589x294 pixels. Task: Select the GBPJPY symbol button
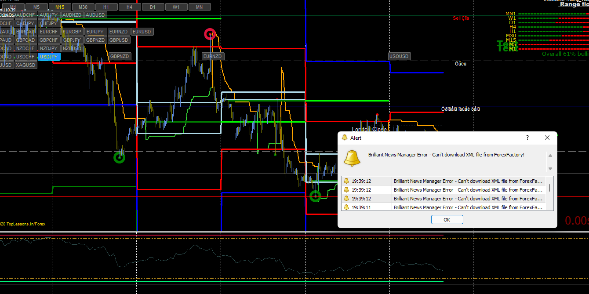point(72,40)
